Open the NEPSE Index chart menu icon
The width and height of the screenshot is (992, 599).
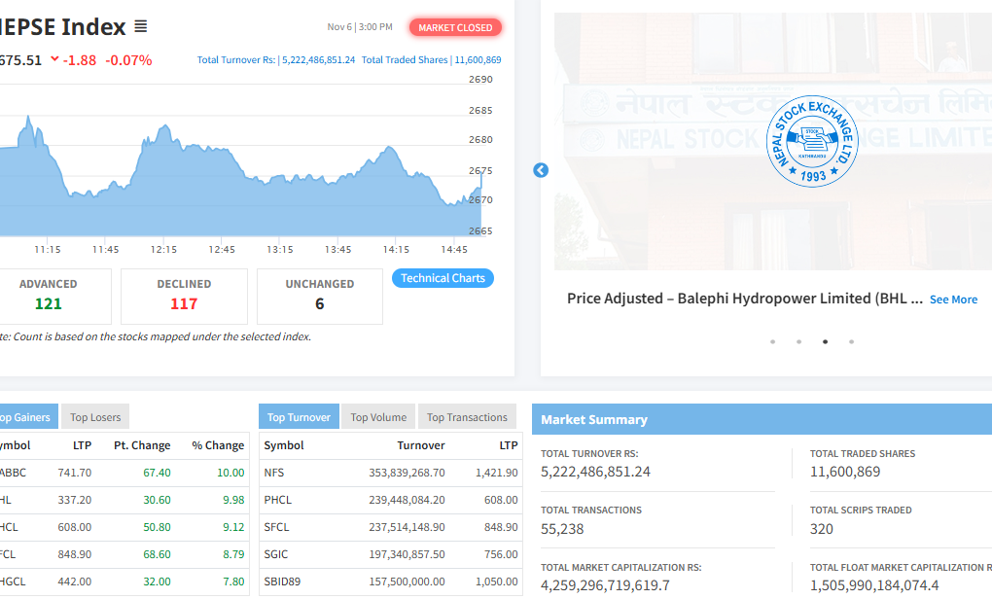pyautogui.click(x=140, y=26)
